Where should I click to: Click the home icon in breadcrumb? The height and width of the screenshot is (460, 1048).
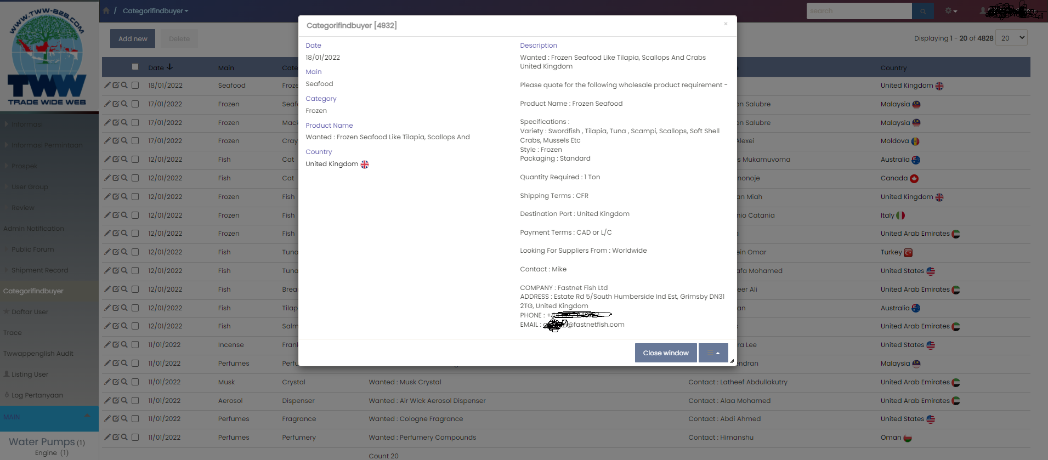point(106,11)
